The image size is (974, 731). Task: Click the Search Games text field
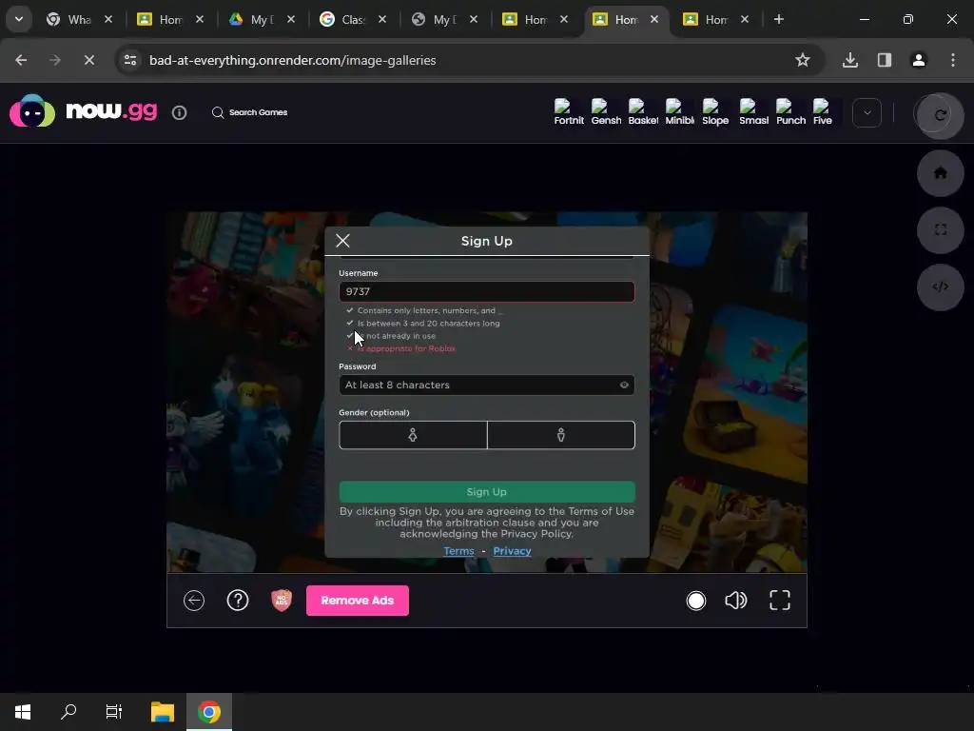tap(258, 112)
